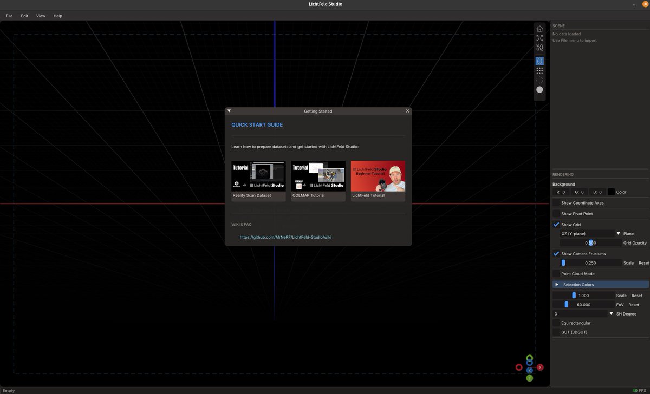The height and width of the screenshot is (394, 650).
Task: Click the Grid Opacity slider
Action: pyautogui.click(x=591, y=243)
